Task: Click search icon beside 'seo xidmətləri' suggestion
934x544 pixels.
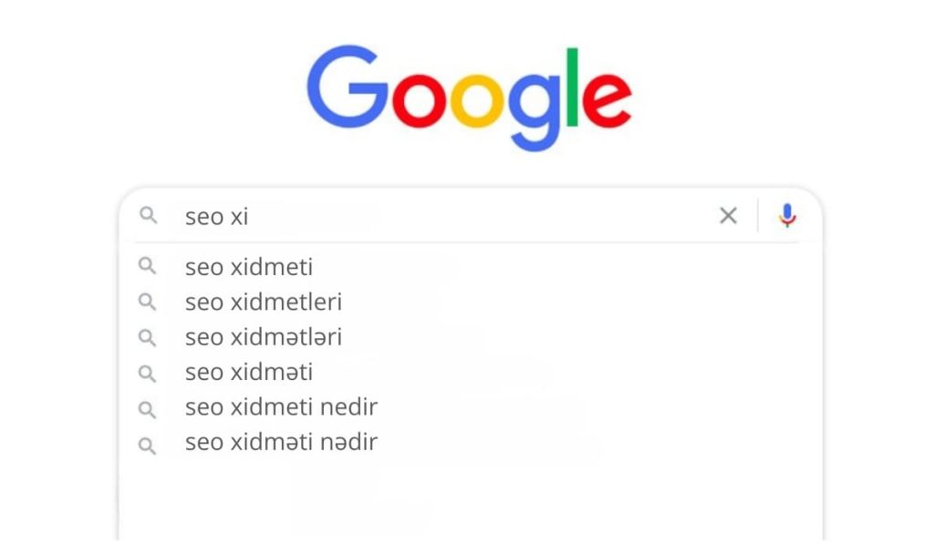Action: click(x=148, y=337)
